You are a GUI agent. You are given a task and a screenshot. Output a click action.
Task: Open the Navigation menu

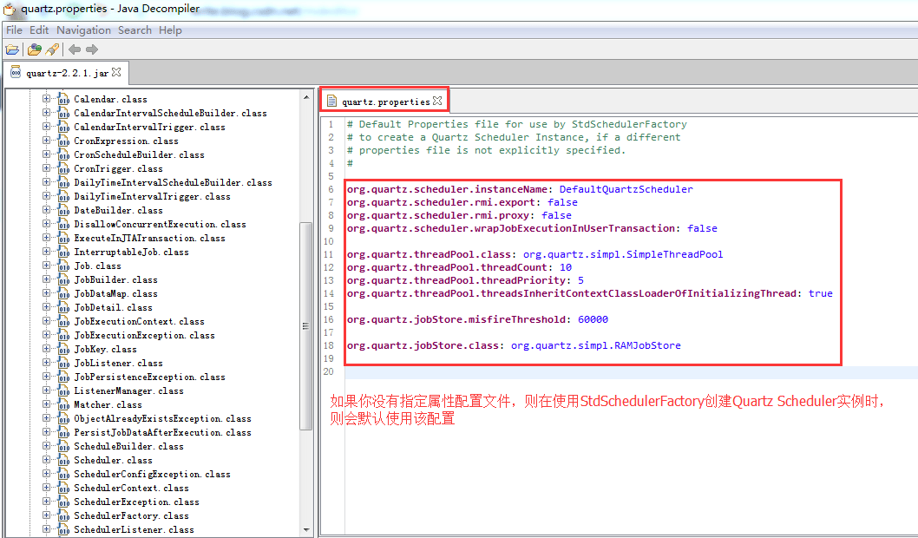tap(82, 30)
